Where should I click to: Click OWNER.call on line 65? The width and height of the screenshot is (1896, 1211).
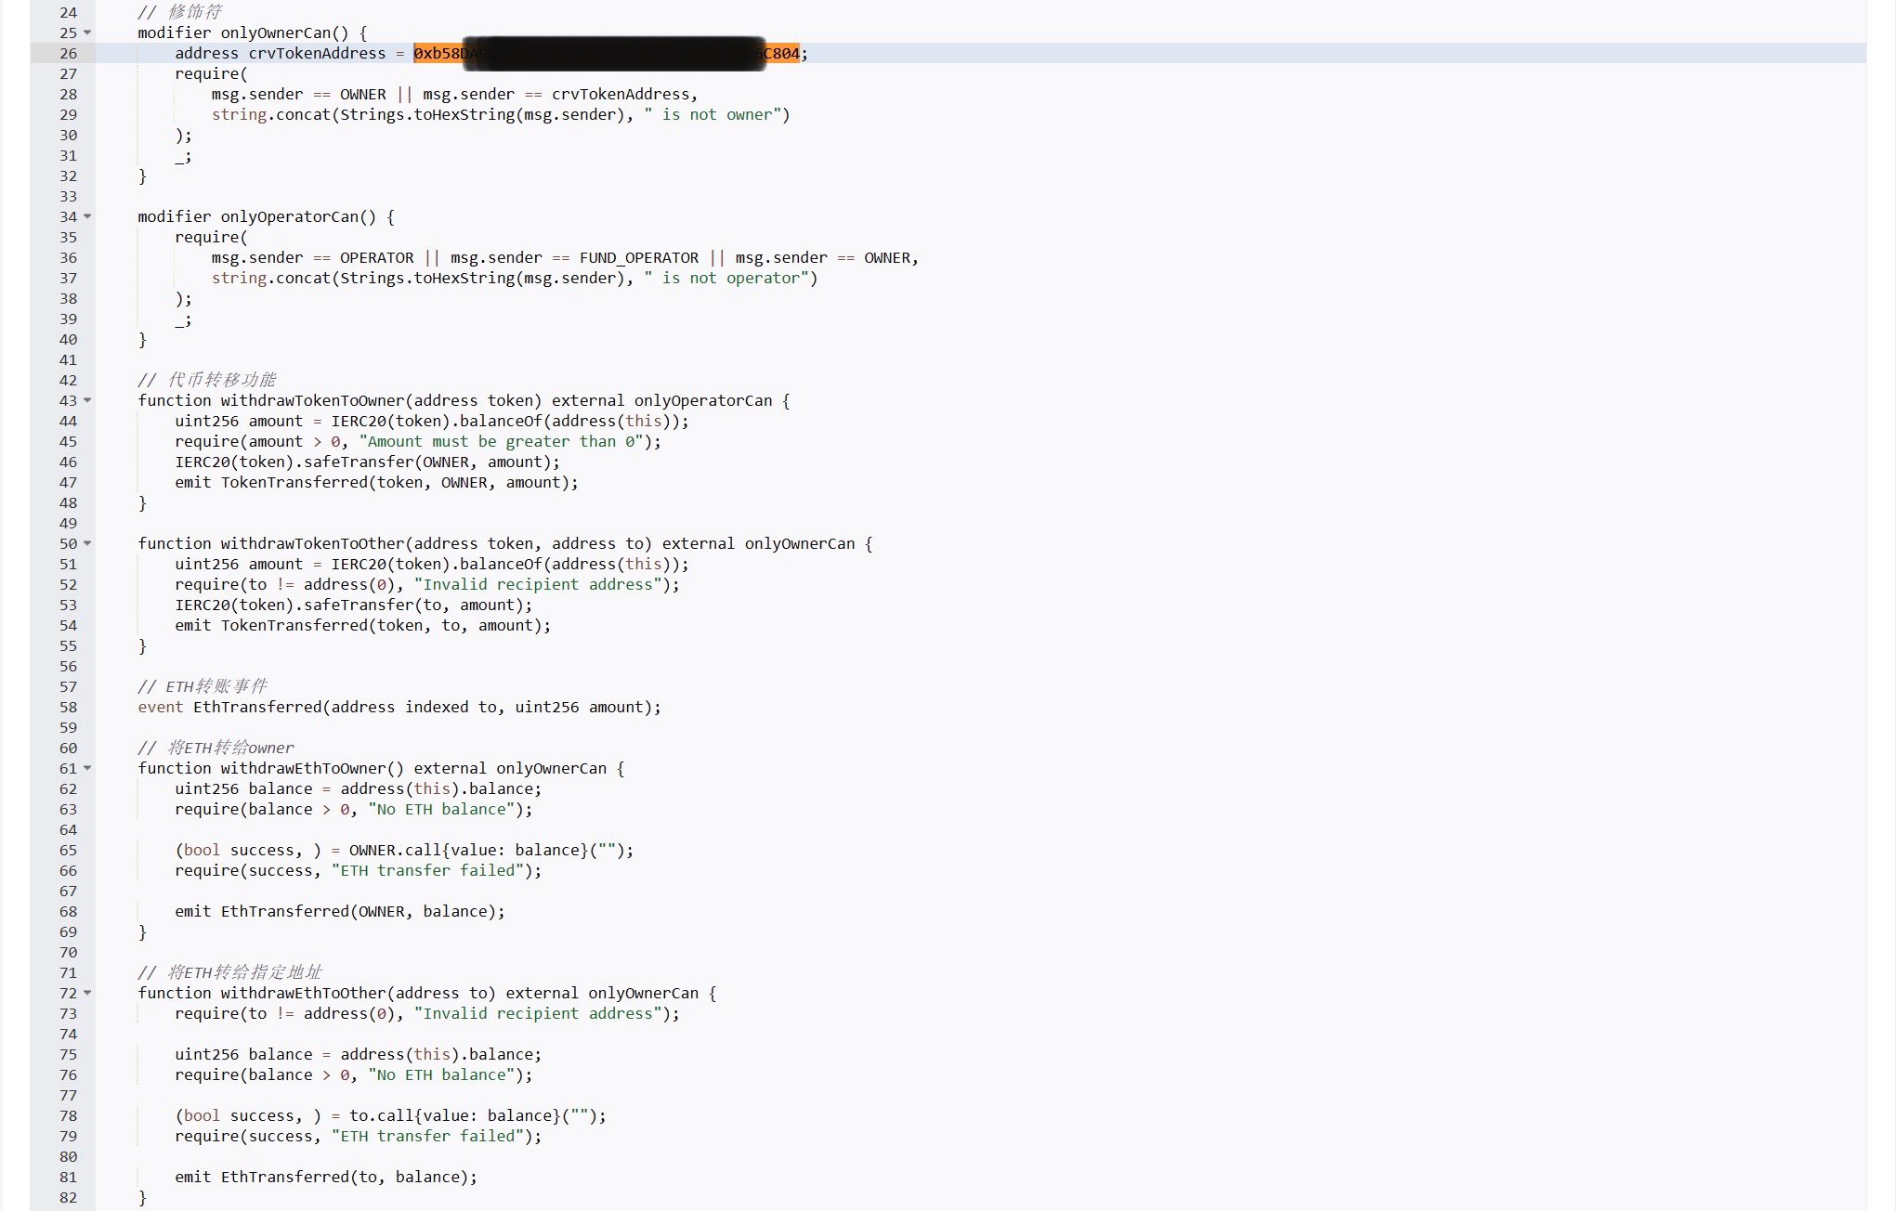395,851
